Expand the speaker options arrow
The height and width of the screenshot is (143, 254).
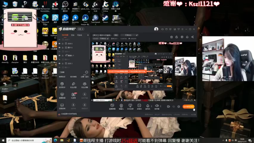click(x=161, y=106)
